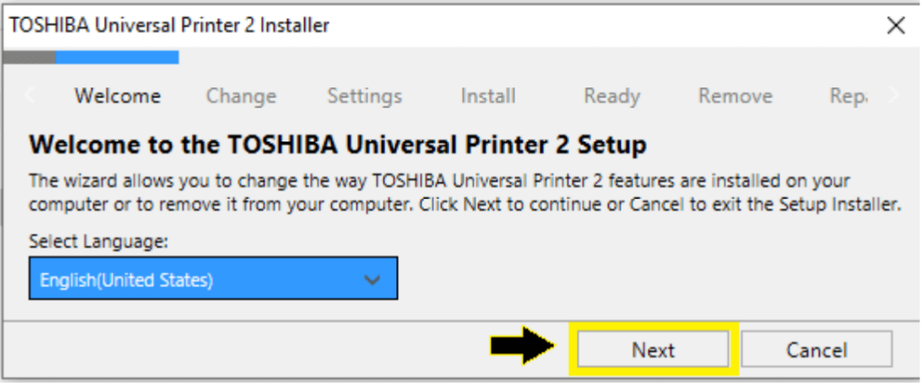Select the Welcome step tab
This screenshot has height=391, width=924.
pyautogui.click(x=117, y=95)
